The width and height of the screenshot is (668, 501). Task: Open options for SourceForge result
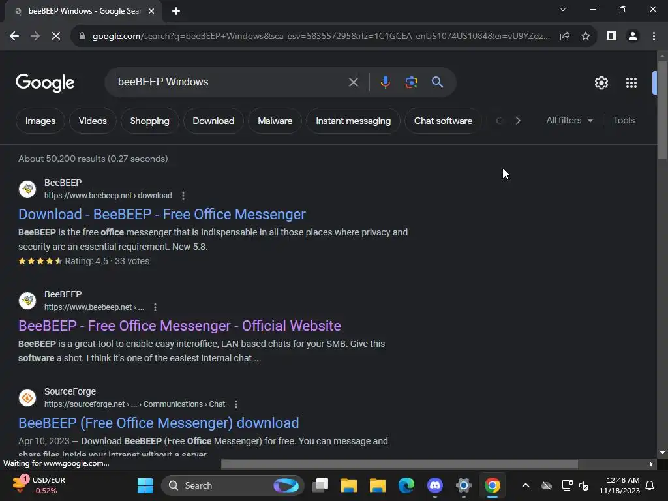236,404
